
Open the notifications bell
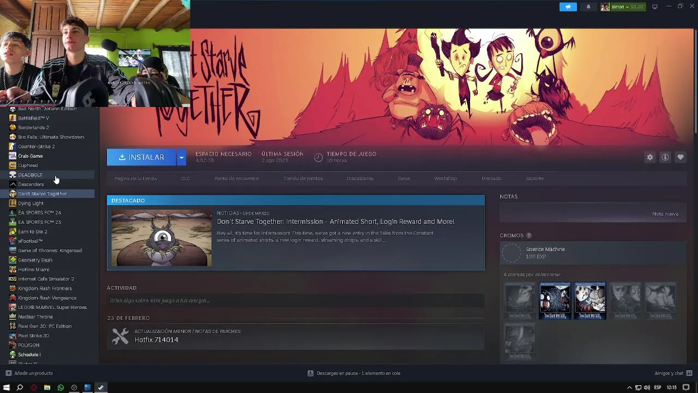[588, 7]
